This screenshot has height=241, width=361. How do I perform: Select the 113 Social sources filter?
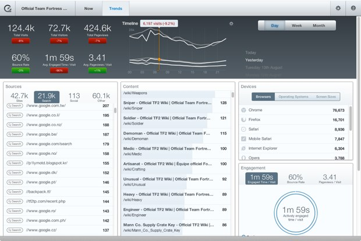(x=74, y=97)
